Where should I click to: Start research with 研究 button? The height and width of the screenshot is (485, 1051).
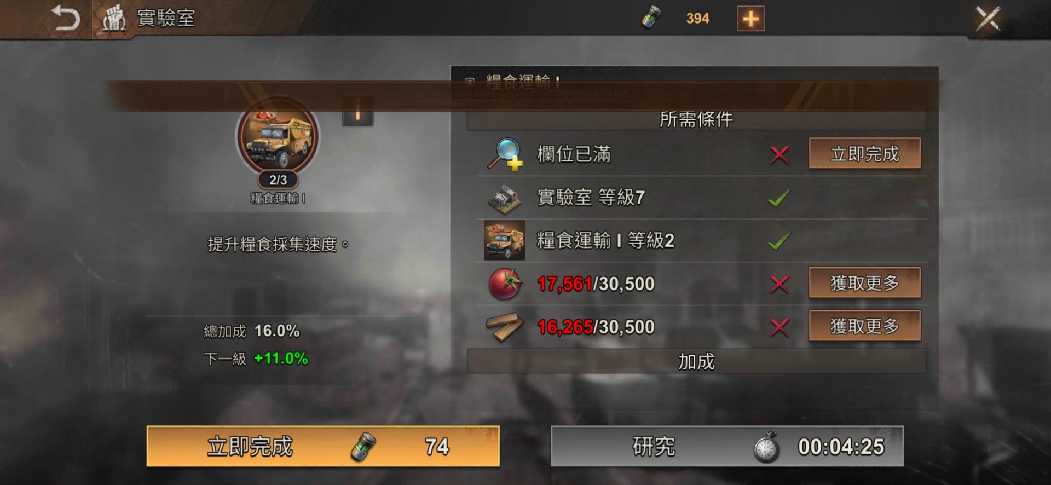coord(727,446)
